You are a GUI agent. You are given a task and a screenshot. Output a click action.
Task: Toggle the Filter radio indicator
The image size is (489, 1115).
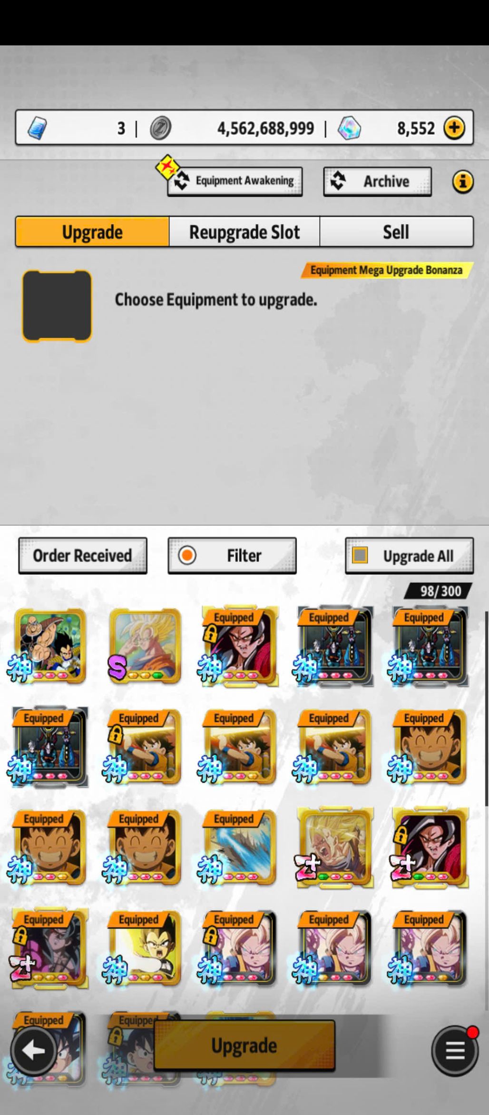tap(187, 555)
